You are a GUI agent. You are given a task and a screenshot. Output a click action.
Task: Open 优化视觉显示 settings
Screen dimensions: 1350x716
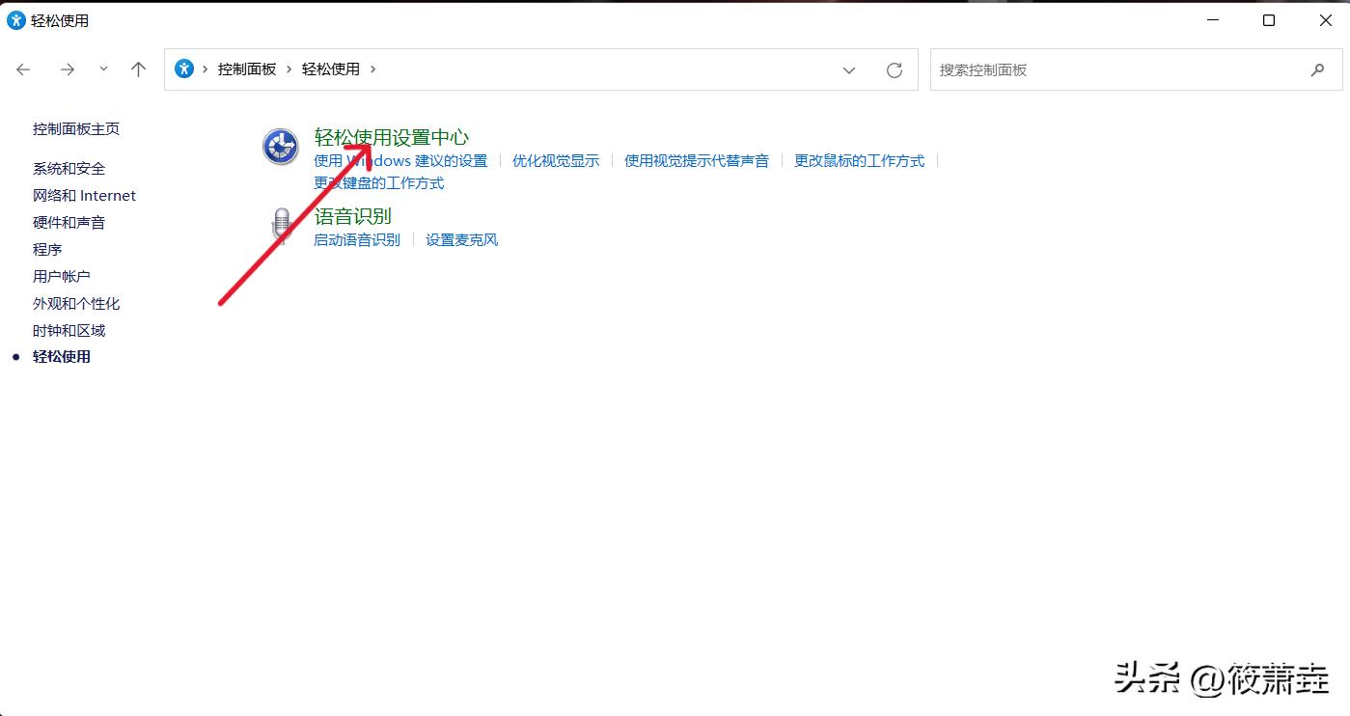click(556, 161)
